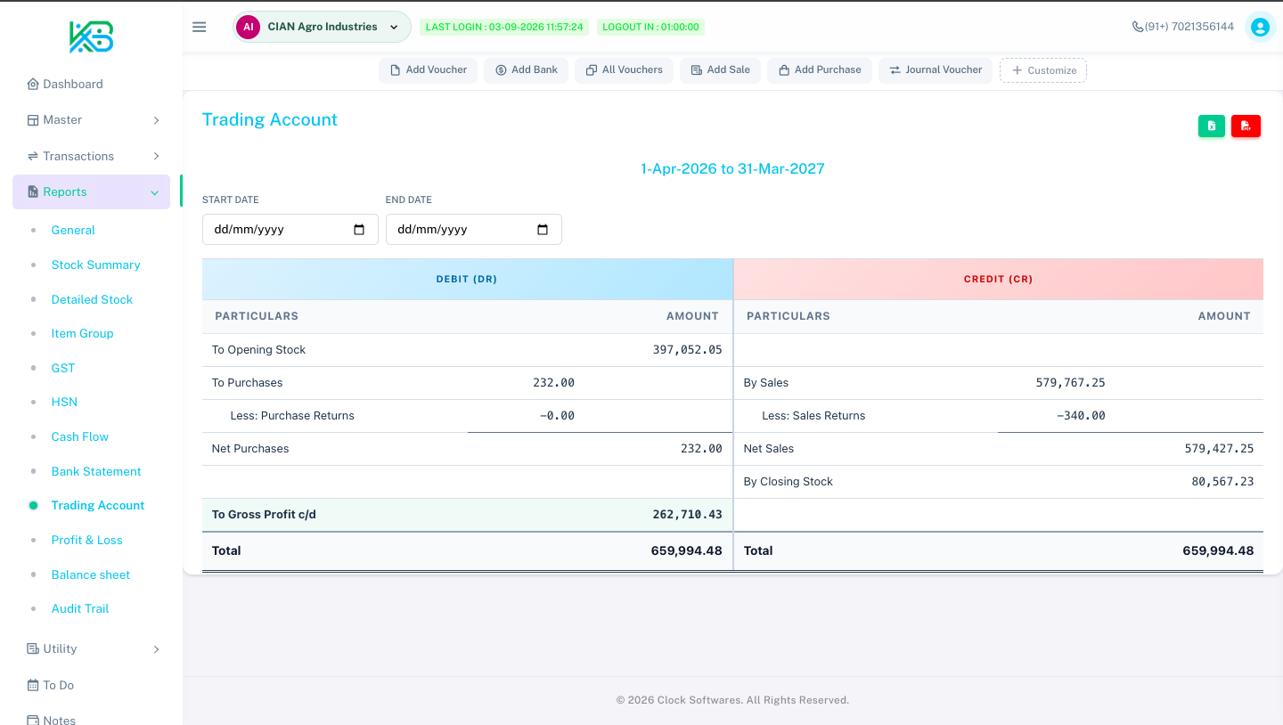Open the Item Group report
Screen dimensions: 1283x725
pos(83,334)
